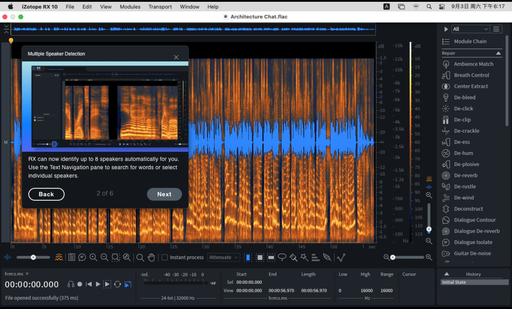Open the De-plosive module

point(472,164)
